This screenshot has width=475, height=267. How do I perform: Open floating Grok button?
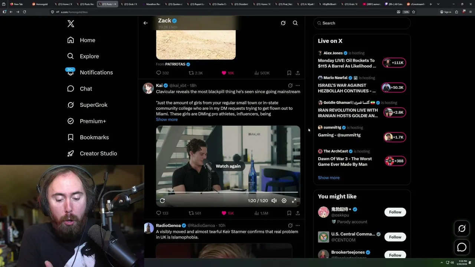click(x=462, y=229)
